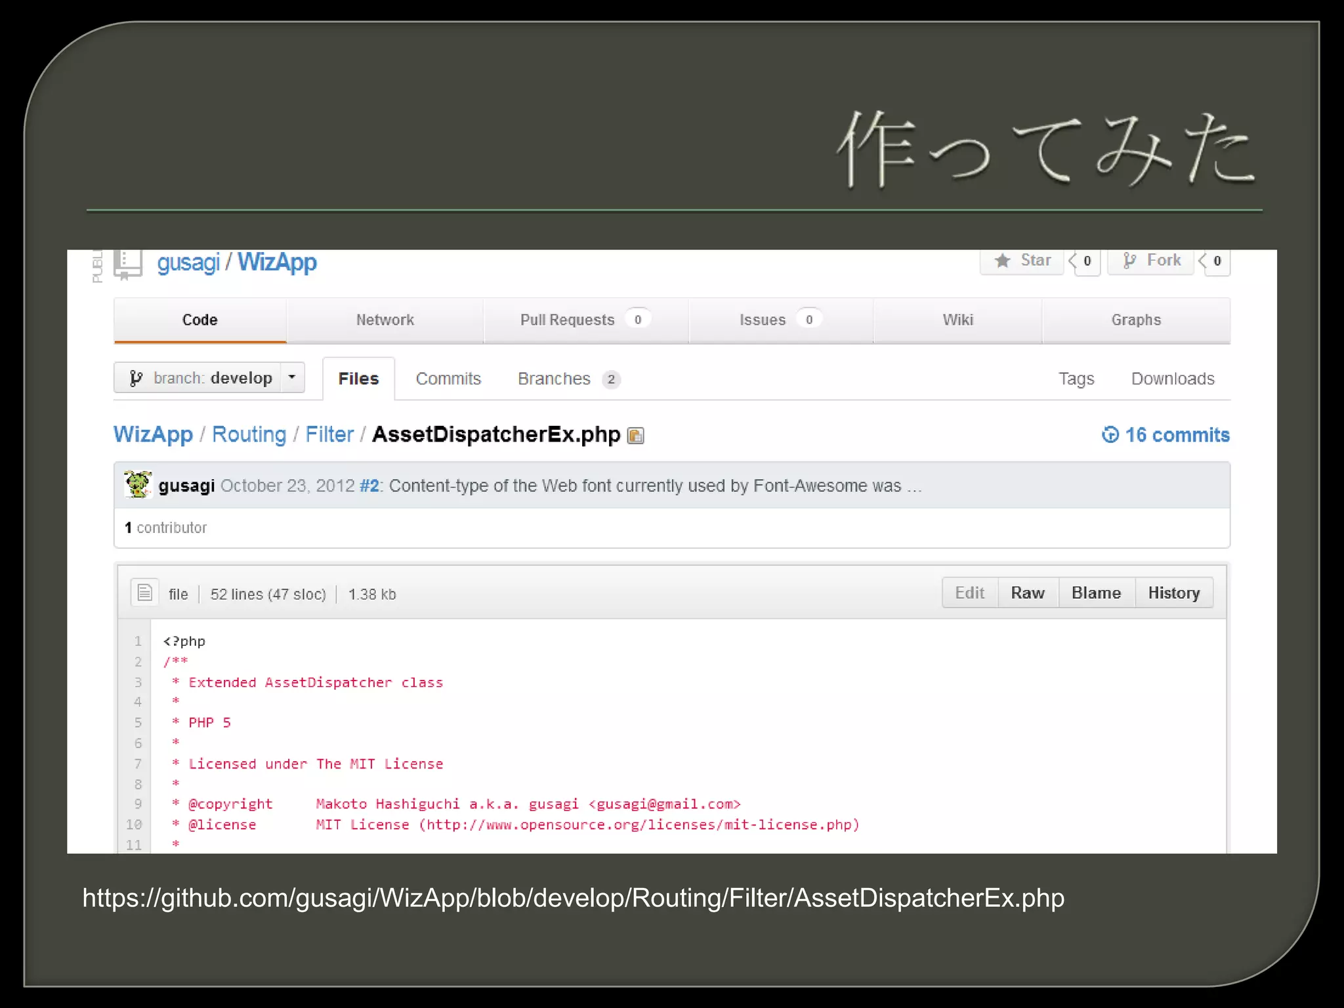
Task: Open gusagi author link in commit bar
Action: (186, 486)
